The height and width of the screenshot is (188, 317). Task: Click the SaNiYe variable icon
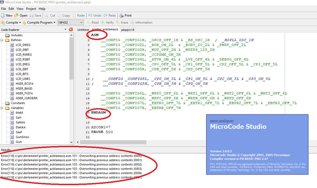click(x=12, y=123)
